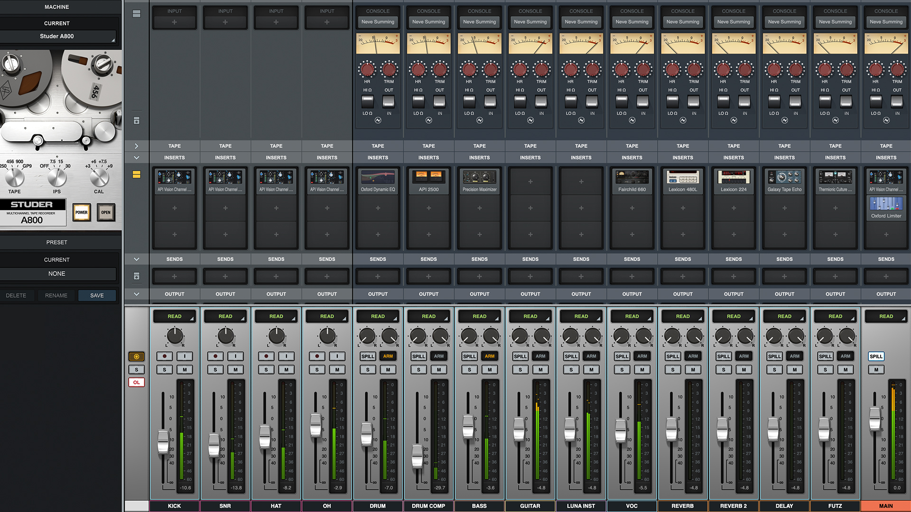Click the SENDS section label on GUITAR
911x512 pixels.
pos(530,259)
